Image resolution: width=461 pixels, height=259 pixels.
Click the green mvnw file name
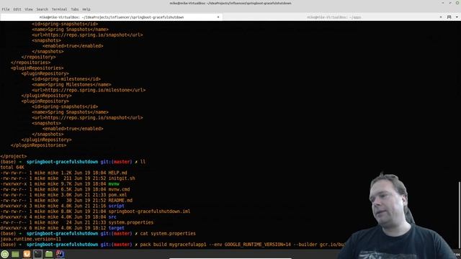114,184
